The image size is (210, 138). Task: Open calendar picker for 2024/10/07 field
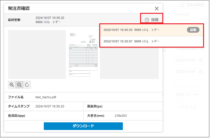coord(201,60)
